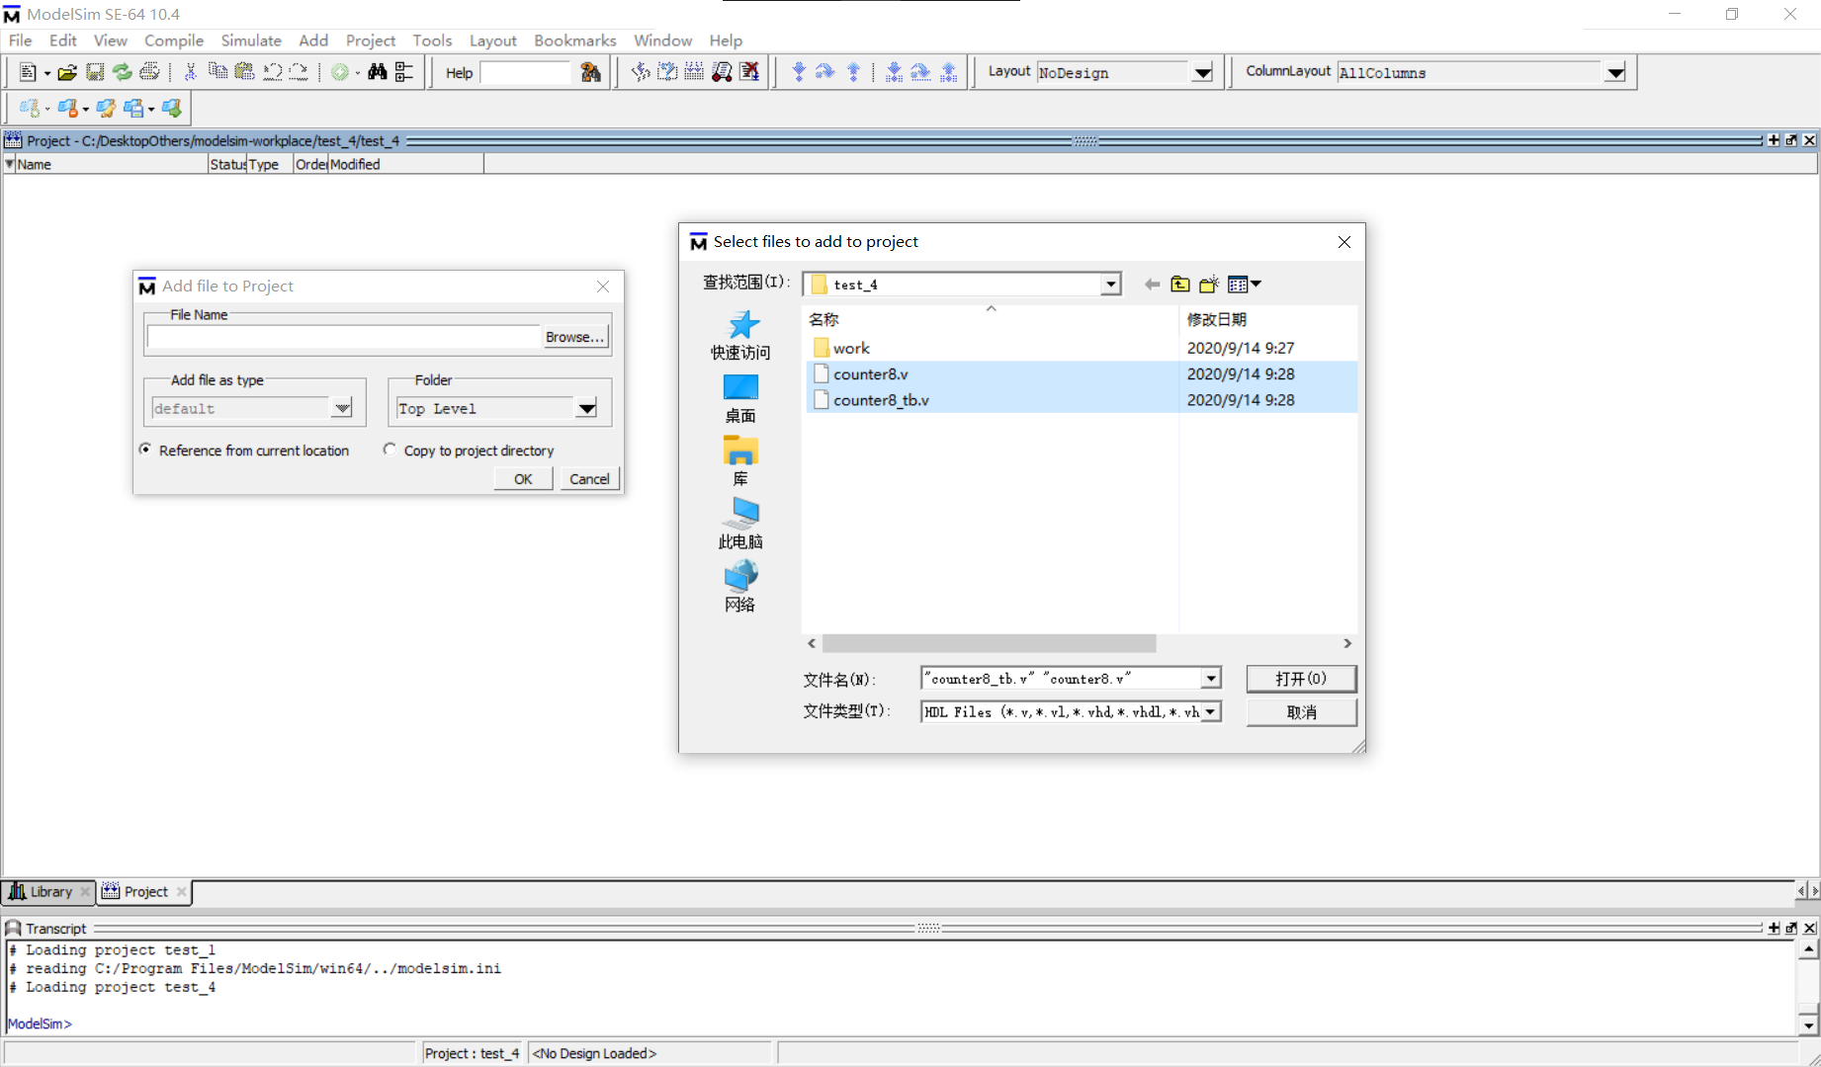The height and width of the screenshot is (1067, 1821).
Task: Click the blue Step Out arrow icon
Action: (853, 72)
